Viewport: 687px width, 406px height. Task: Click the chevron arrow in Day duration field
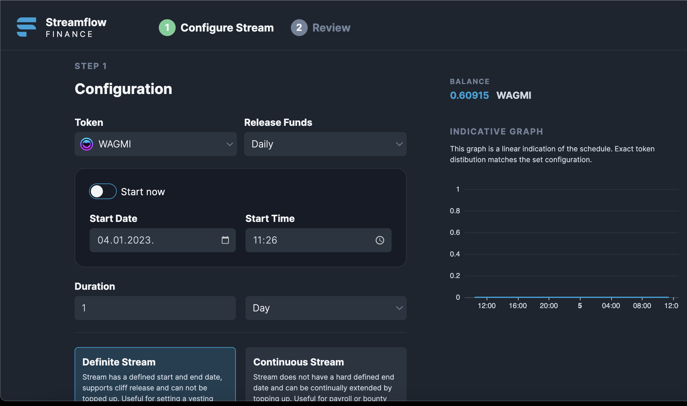point(399,308)
